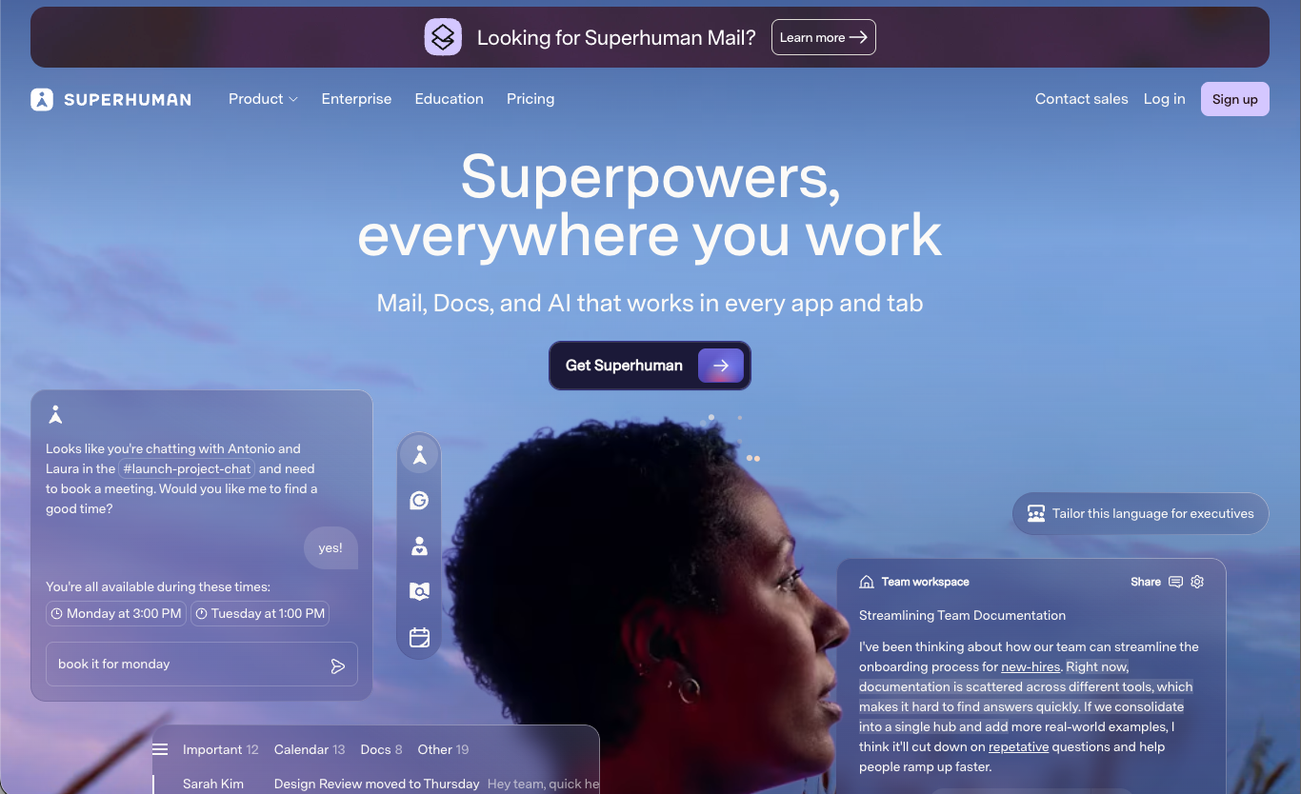Click the map search icon in toolbar
The height and width of the screenshot is (794, 1301).
pos(419,592)
